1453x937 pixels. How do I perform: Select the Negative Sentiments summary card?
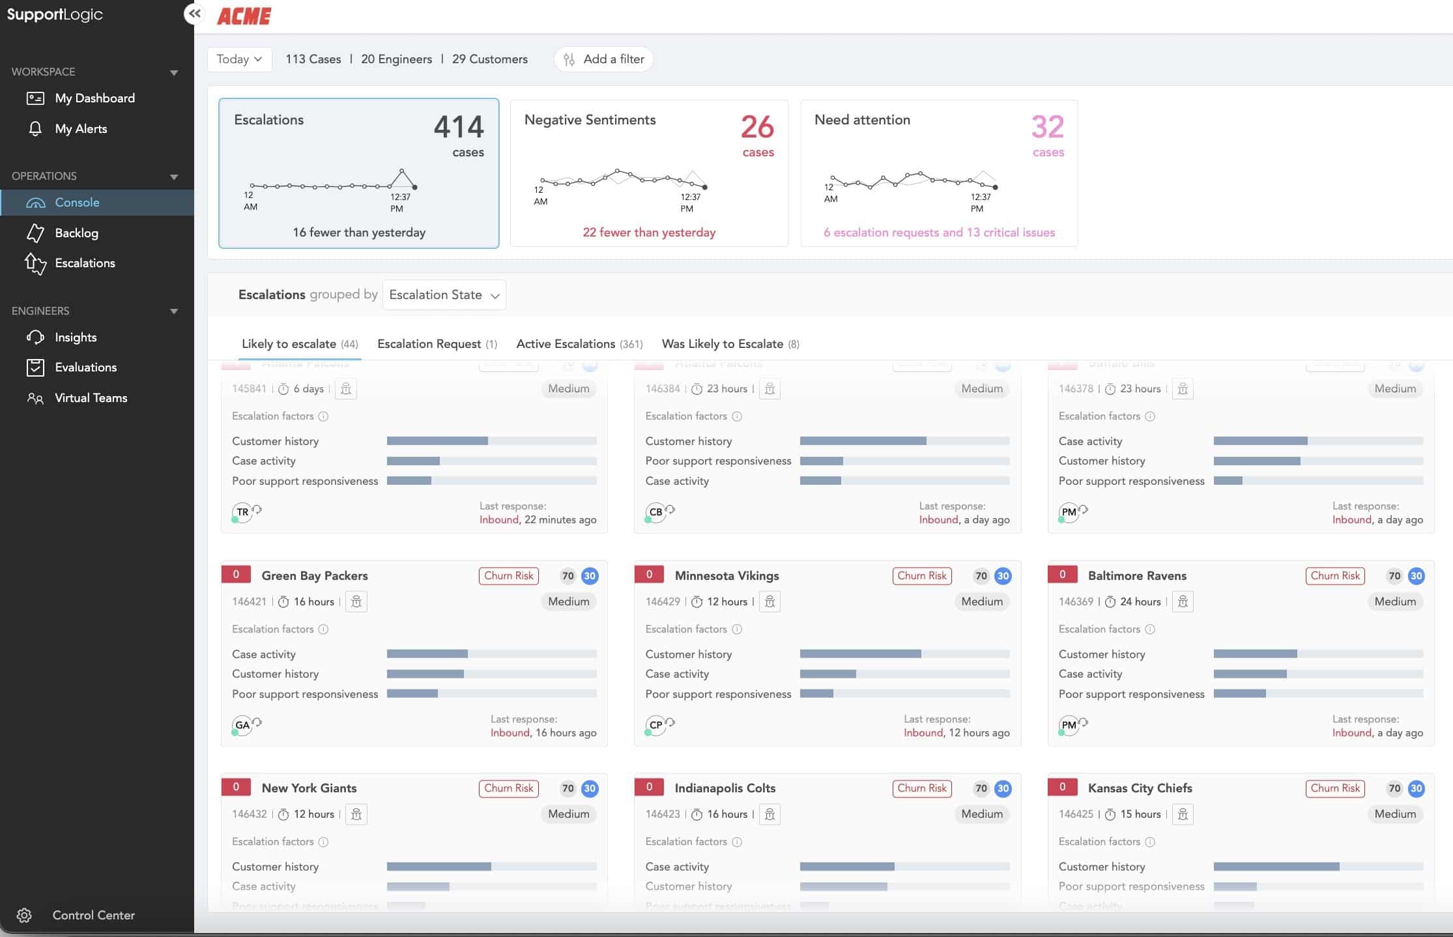pos(648,173)
